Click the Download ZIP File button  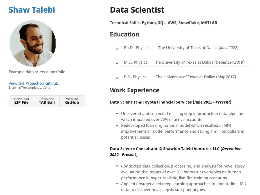point(21,101)
